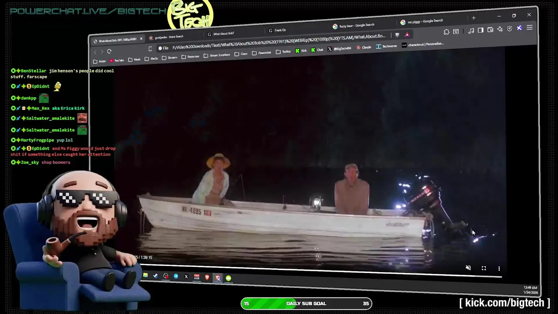Open the Kick bookmark
The image size is (558, 314).
click(x=301, y=51)
